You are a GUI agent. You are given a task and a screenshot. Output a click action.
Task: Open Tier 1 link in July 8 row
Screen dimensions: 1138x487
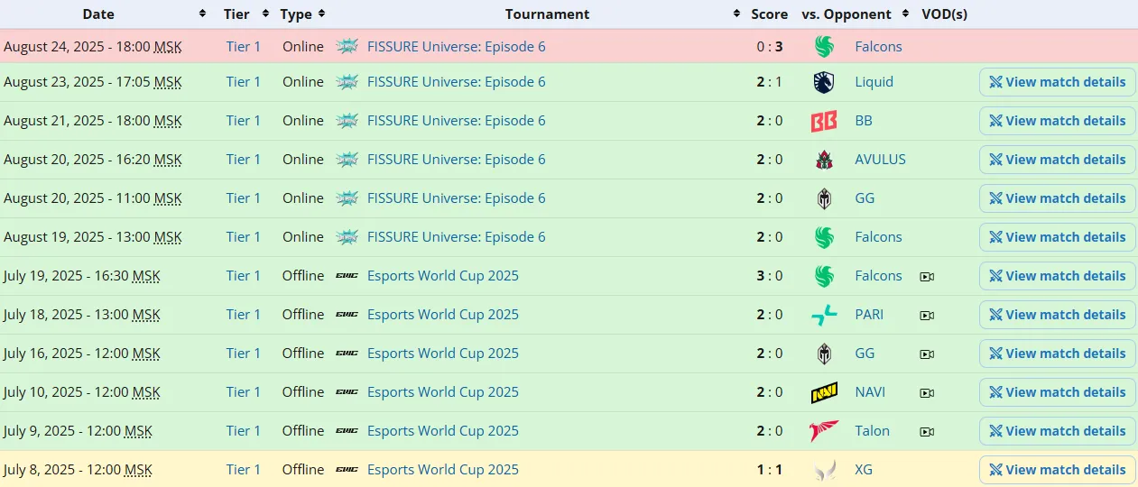click(x=244, y=470)
